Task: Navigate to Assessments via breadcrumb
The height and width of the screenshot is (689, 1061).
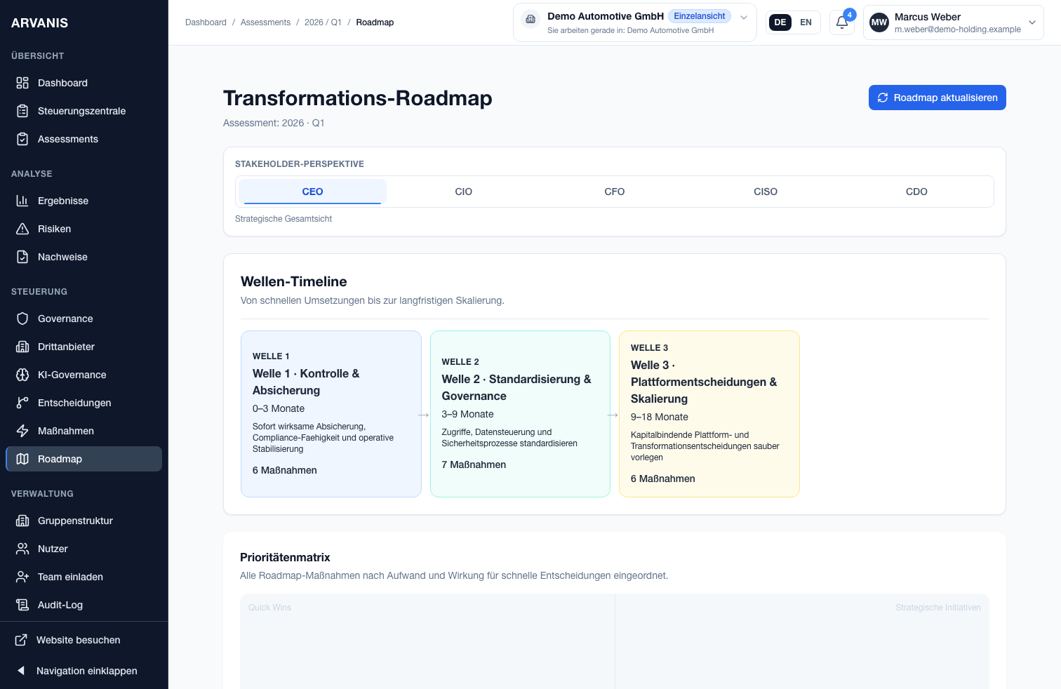Action: coord(265,22)
